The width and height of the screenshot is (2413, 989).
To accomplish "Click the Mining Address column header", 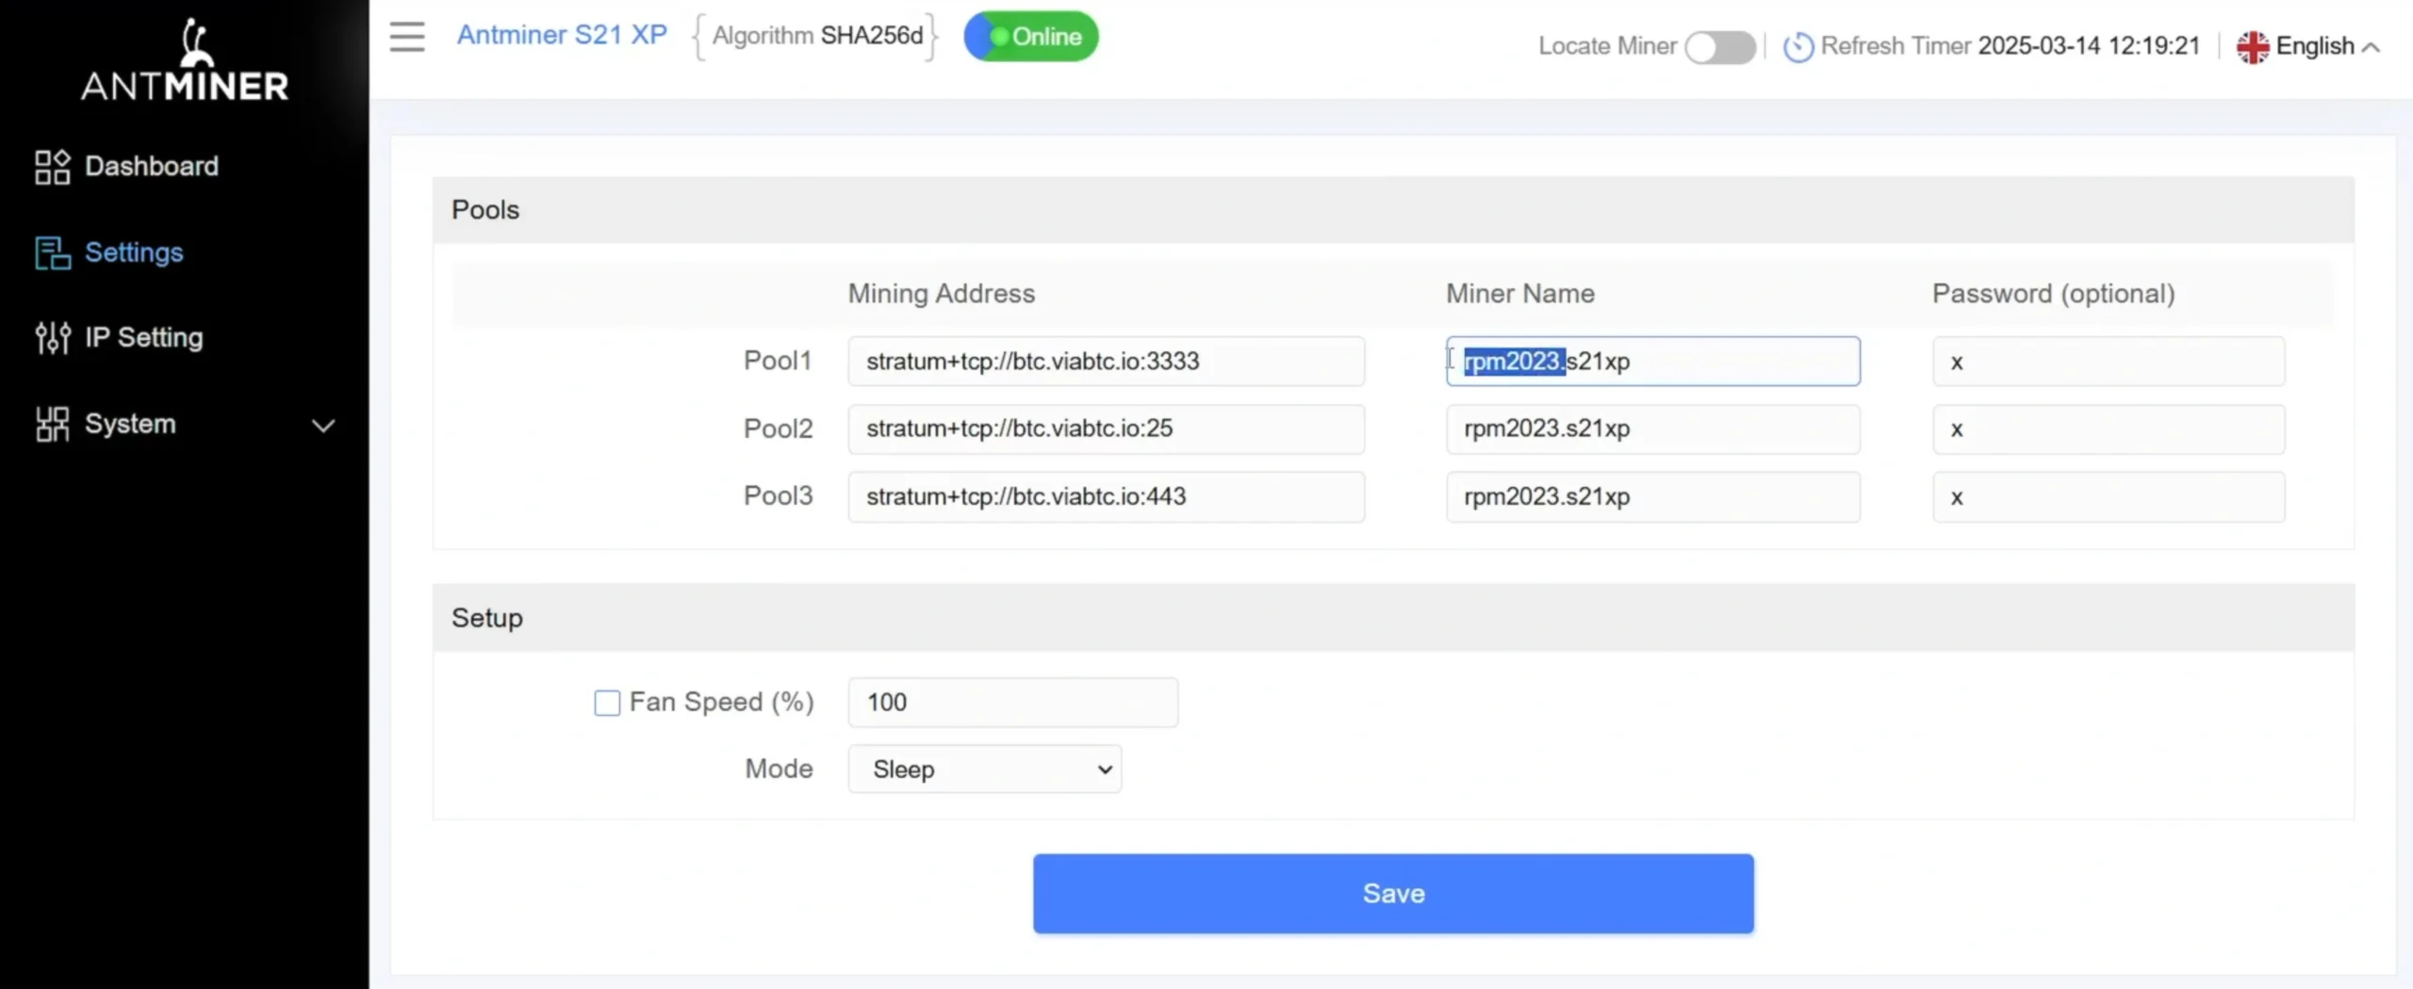I will (x=942, y=294).
